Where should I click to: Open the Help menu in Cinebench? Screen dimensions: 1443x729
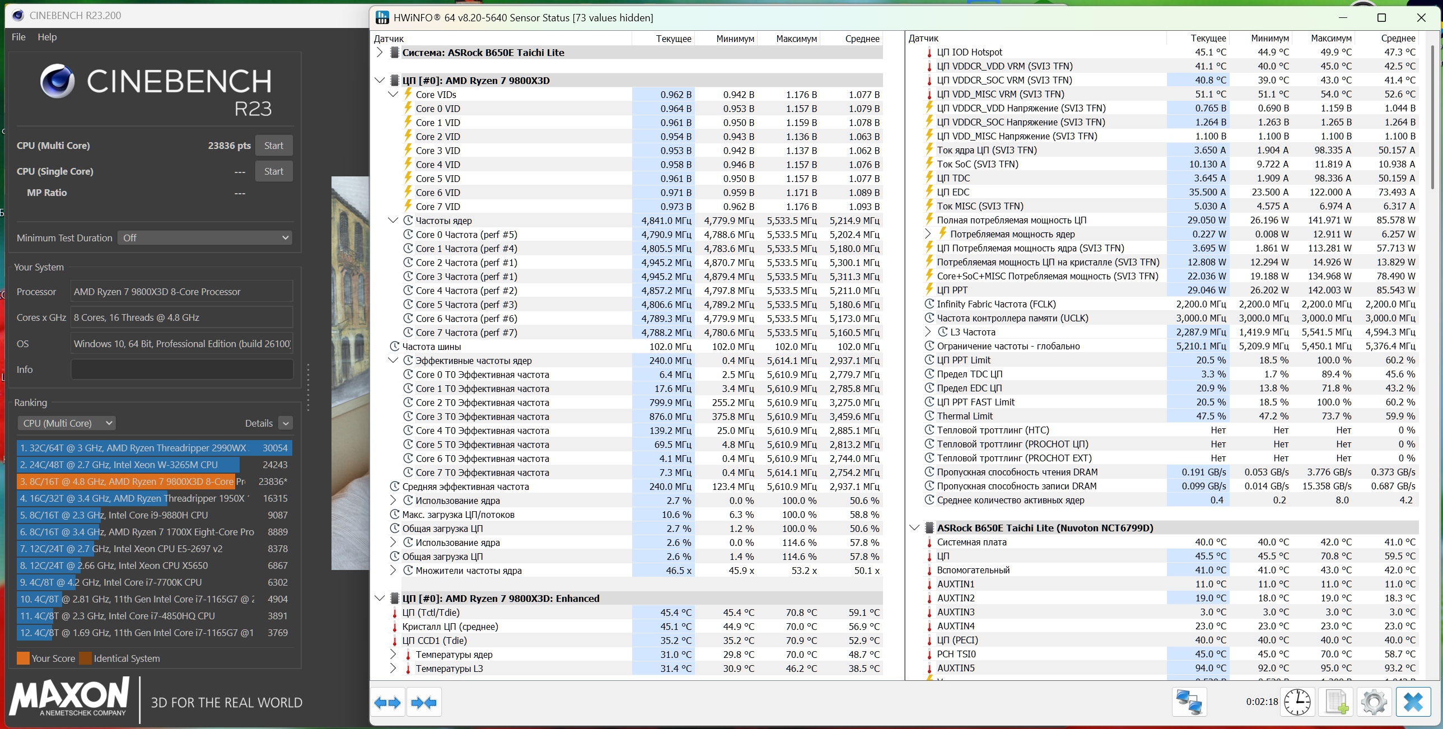click(47, 37)
